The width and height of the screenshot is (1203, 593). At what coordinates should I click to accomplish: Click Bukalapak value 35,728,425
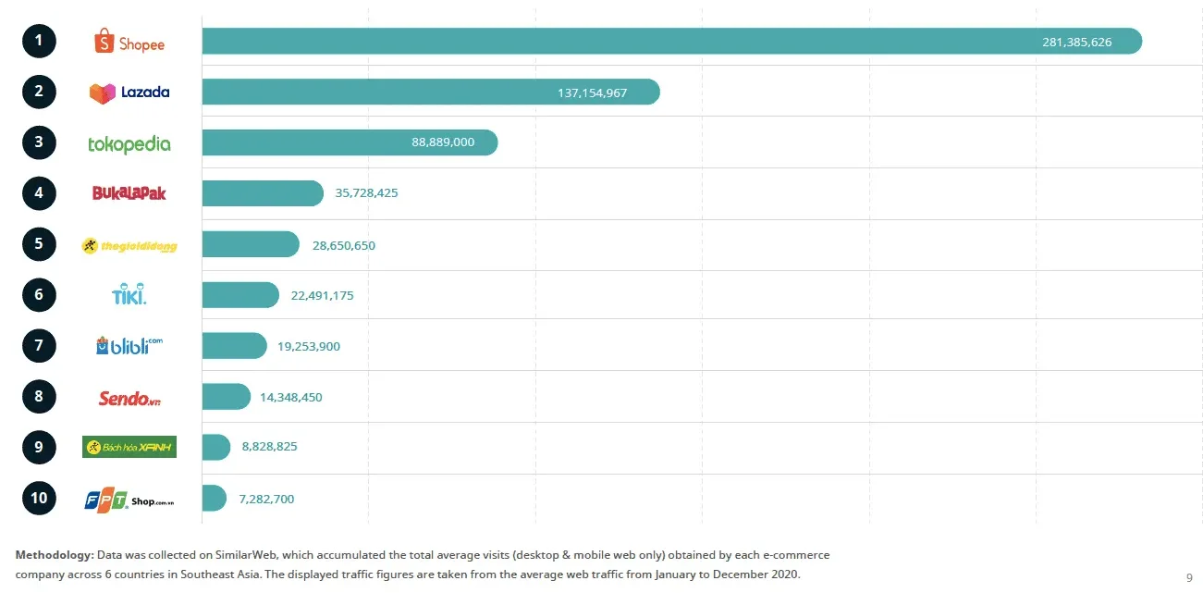[x=367, y=193]
